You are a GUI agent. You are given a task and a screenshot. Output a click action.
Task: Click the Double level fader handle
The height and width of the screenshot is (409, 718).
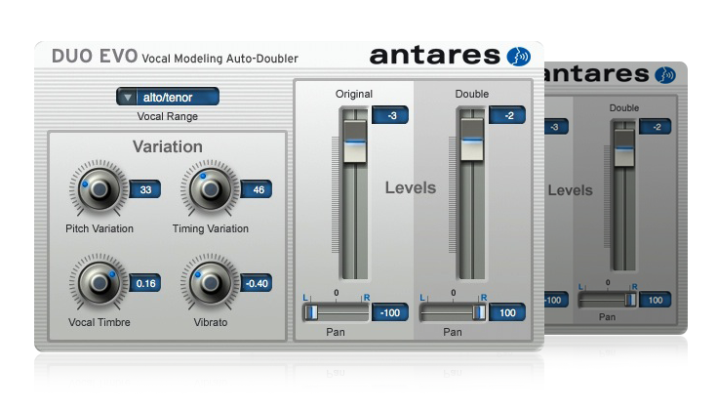pyautogui.click(x=472, y=140)
